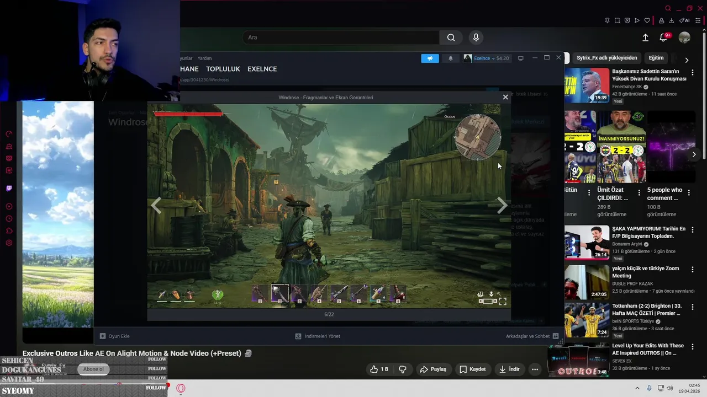Open YouTube account avatar menu

click(684, 37)
